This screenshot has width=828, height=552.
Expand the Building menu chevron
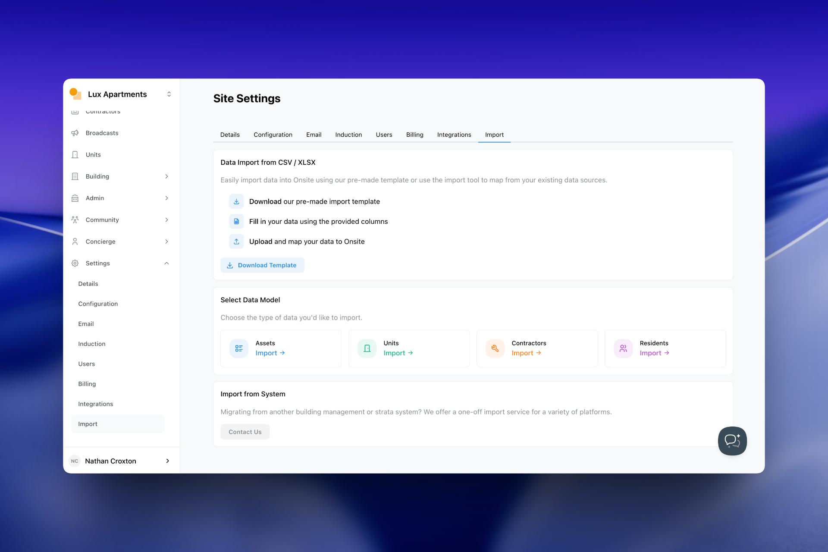[x=166, y=176]
